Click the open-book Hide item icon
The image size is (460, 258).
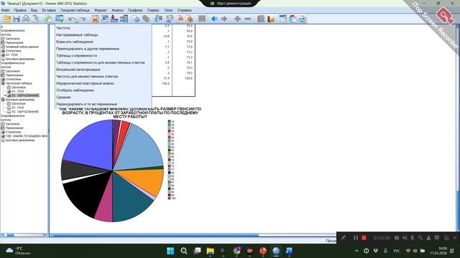[x=271, y=19]
